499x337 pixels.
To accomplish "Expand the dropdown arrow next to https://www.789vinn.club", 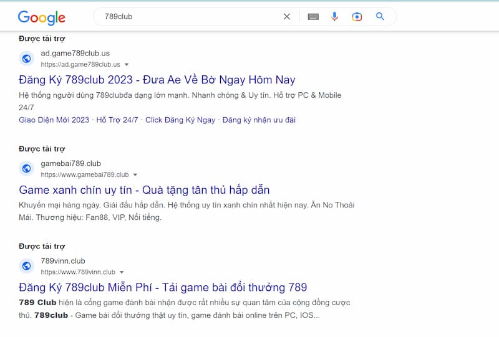I will point(122,272).
